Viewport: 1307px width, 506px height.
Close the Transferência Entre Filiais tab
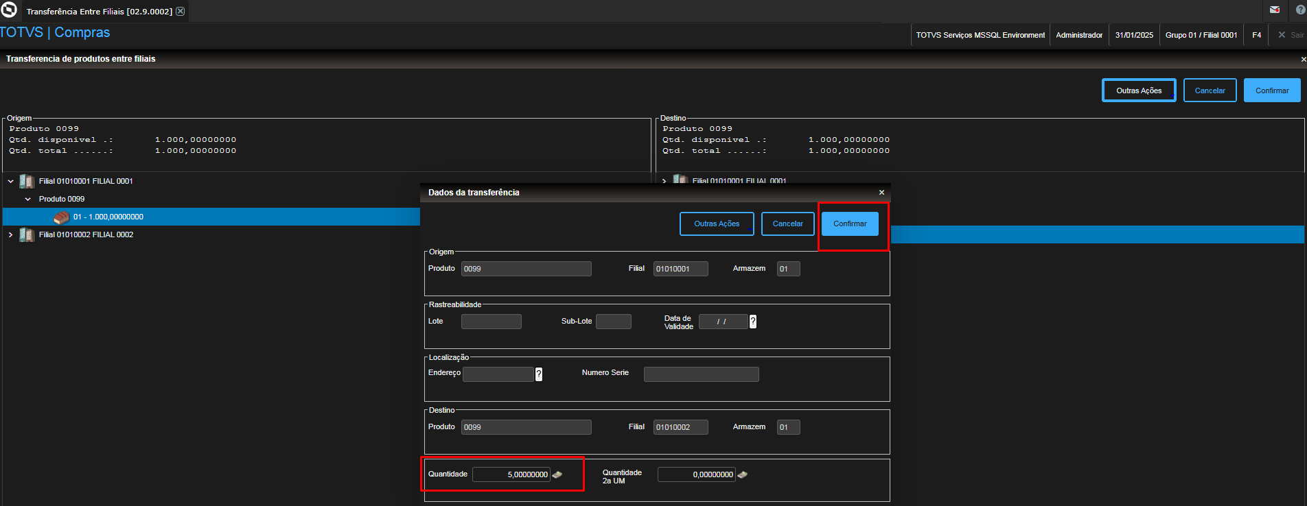(180, 11)
